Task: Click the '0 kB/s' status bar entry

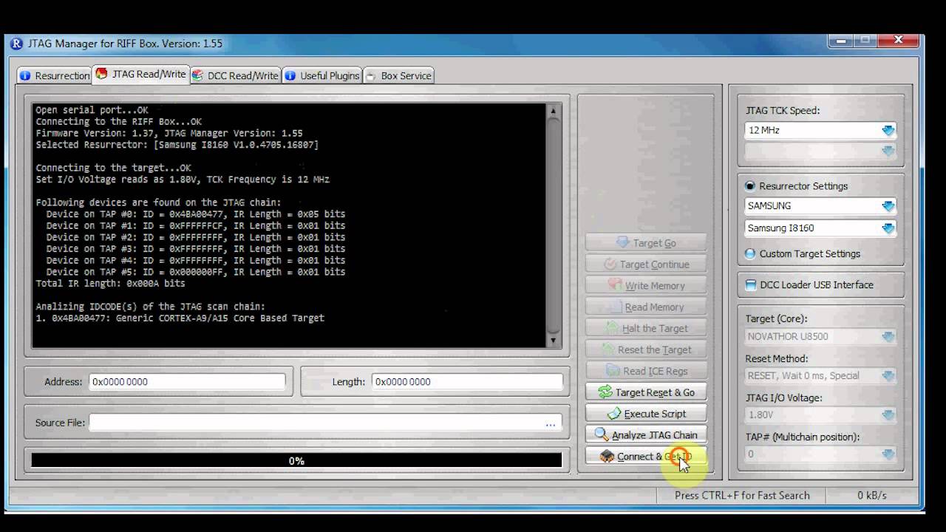Action: pos(872,495)
